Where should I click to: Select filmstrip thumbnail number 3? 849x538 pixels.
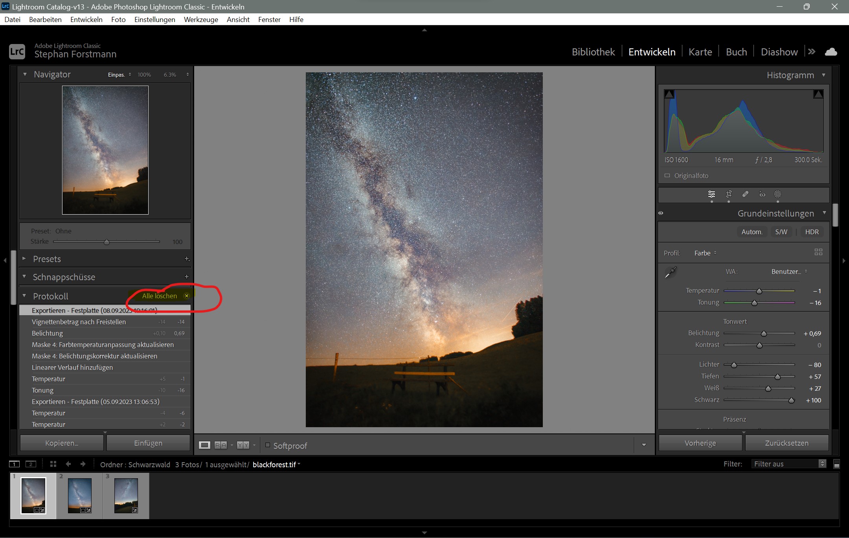[126, 496]
